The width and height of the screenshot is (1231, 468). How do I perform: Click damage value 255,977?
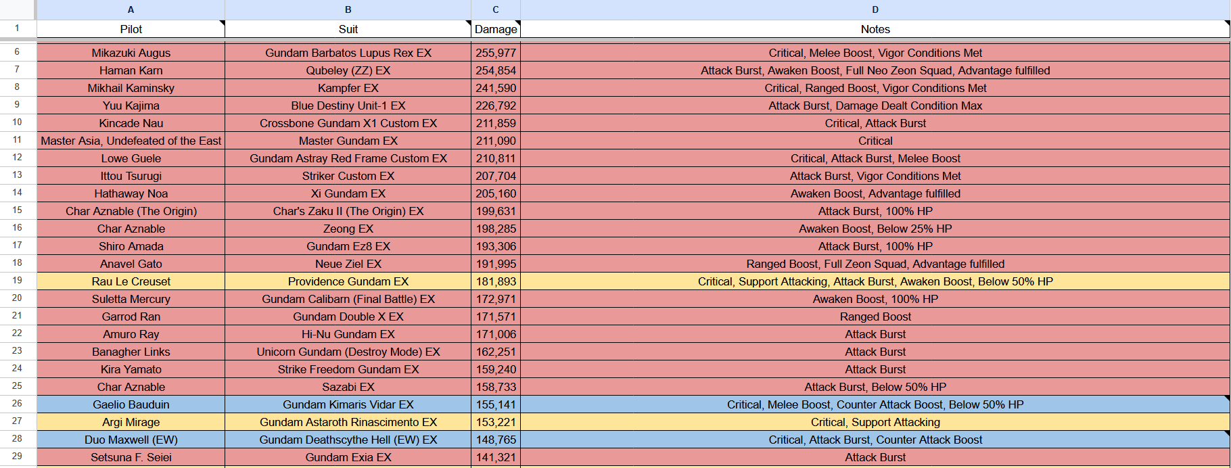496,53
